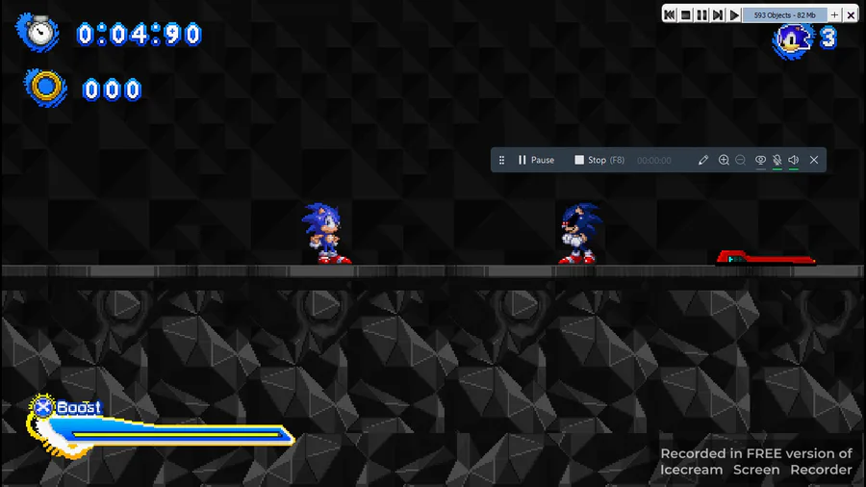Viewport: 866px width, 487px height.
Task: Click the '593 Objects - 82 Mb' readout
Action: (784, 14)
